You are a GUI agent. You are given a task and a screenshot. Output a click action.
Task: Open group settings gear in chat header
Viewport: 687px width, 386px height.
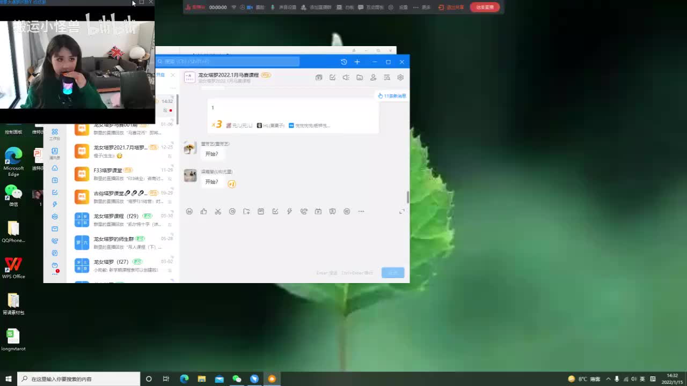tap(400, 78)
